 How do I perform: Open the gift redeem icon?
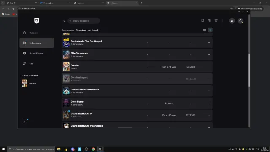pyautogui.click(x=209, y=21)
